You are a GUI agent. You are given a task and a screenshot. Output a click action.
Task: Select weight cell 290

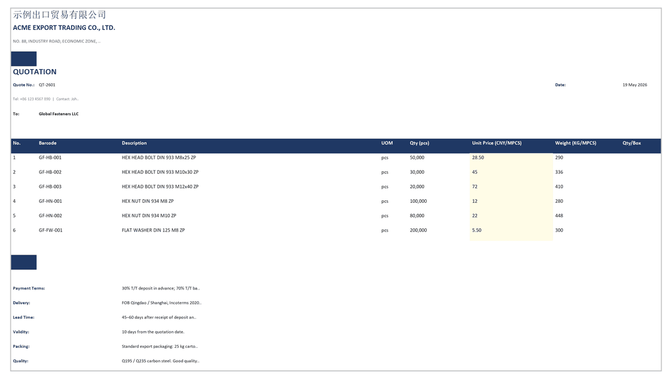[x=559, y=158]
